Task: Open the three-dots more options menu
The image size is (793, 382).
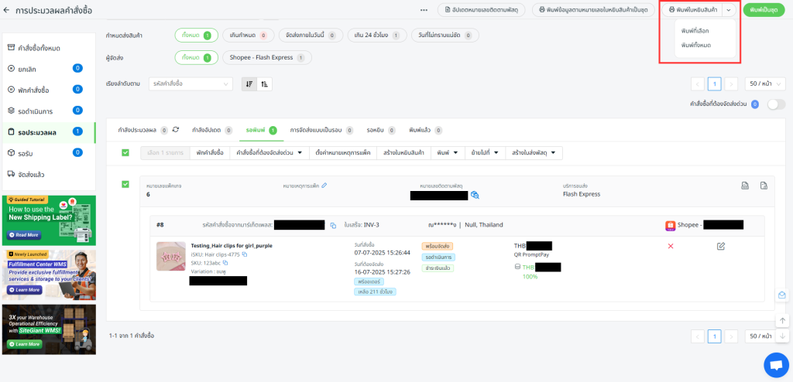Action: coord(424,10)
